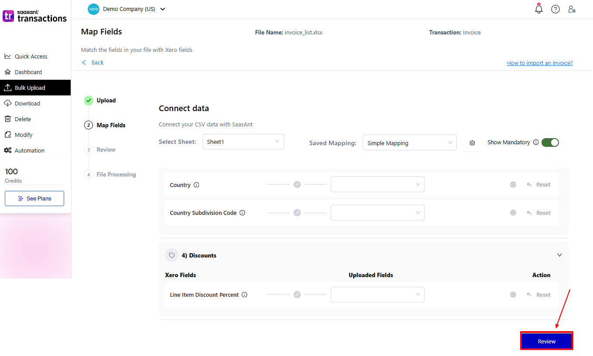Collapse the Discounts section chevron
This screenshot has height=356, width=593.
pyautogui.click(x=559, y=255)
